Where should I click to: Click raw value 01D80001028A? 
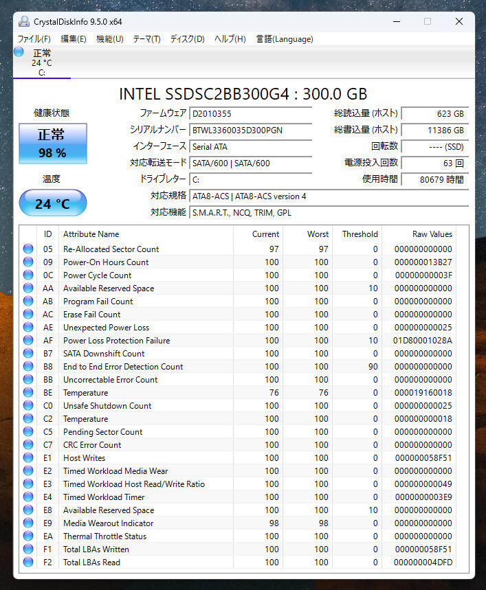tap(422, 341)
